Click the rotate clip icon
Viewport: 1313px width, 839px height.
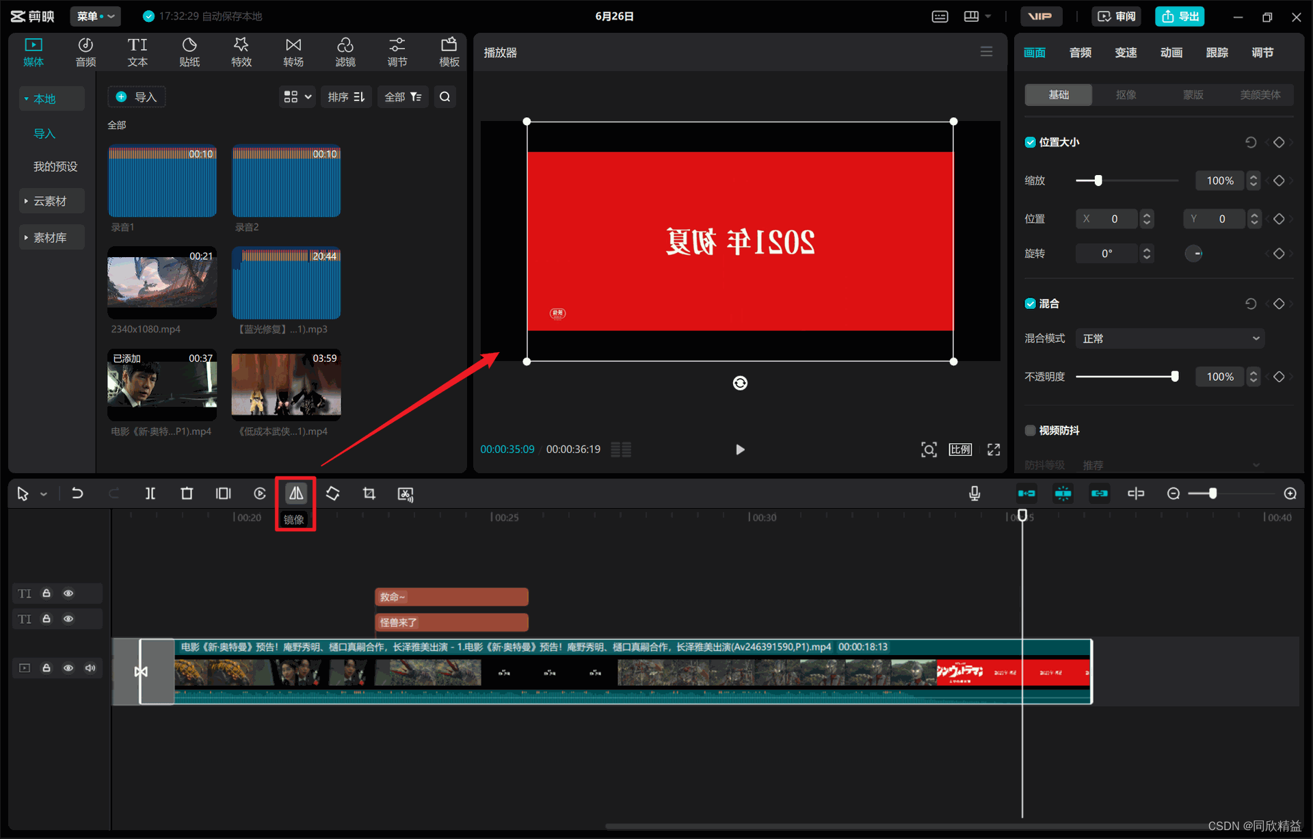pyautogui.click(x=333, y=493)
